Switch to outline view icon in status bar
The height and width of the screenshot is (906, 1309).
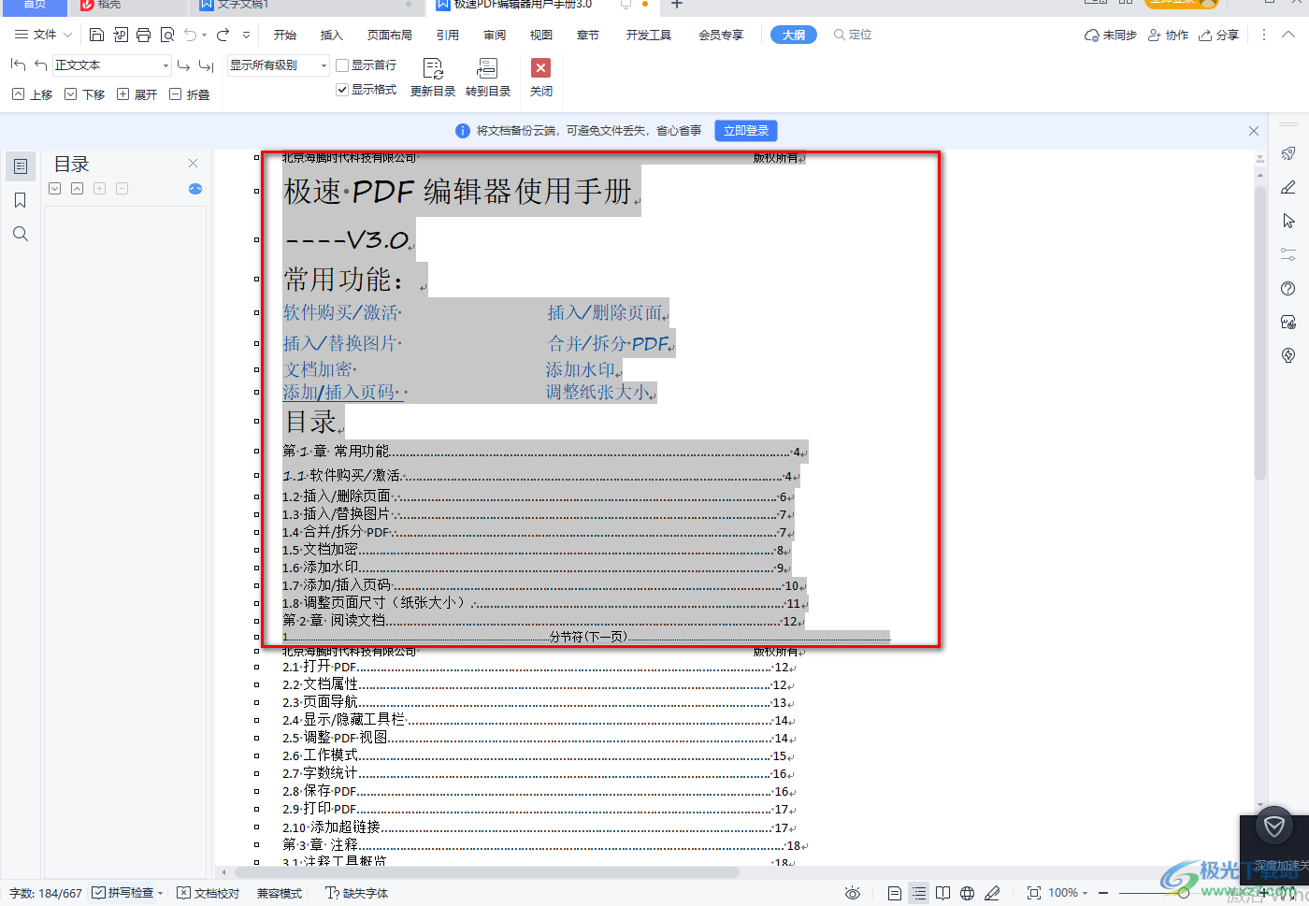click(919, 893)
